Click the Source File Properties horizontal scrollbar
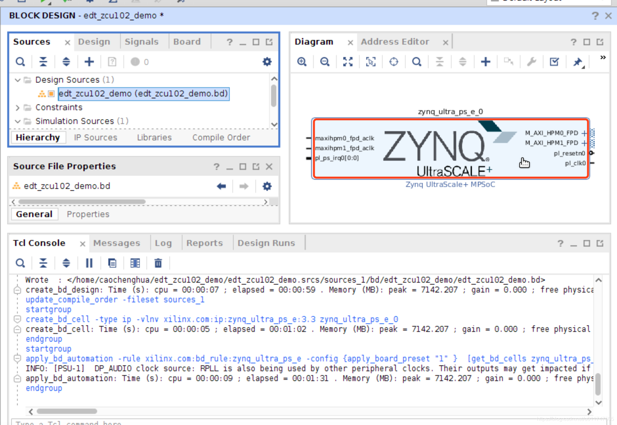The width and height of the screenshot is (617, 425). [82, 202]
